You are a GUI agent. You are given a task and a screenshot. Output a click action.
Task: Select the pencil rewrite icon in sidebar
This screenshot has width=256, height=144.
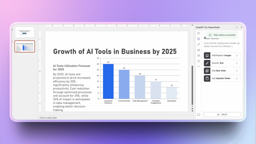[x=199, y=44]
